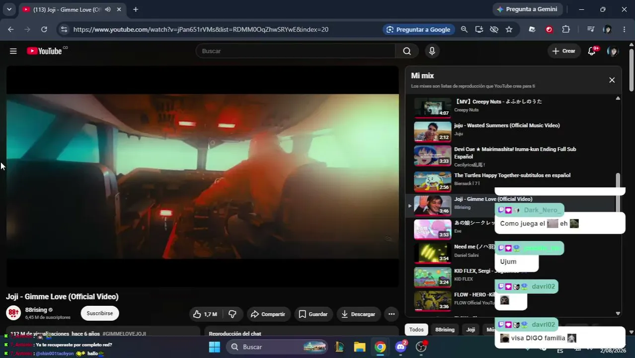The width and height of the screenshot is (635, 358).
Task: Subscribe with Suscribirse button
Action: click(x=100, y=313)
